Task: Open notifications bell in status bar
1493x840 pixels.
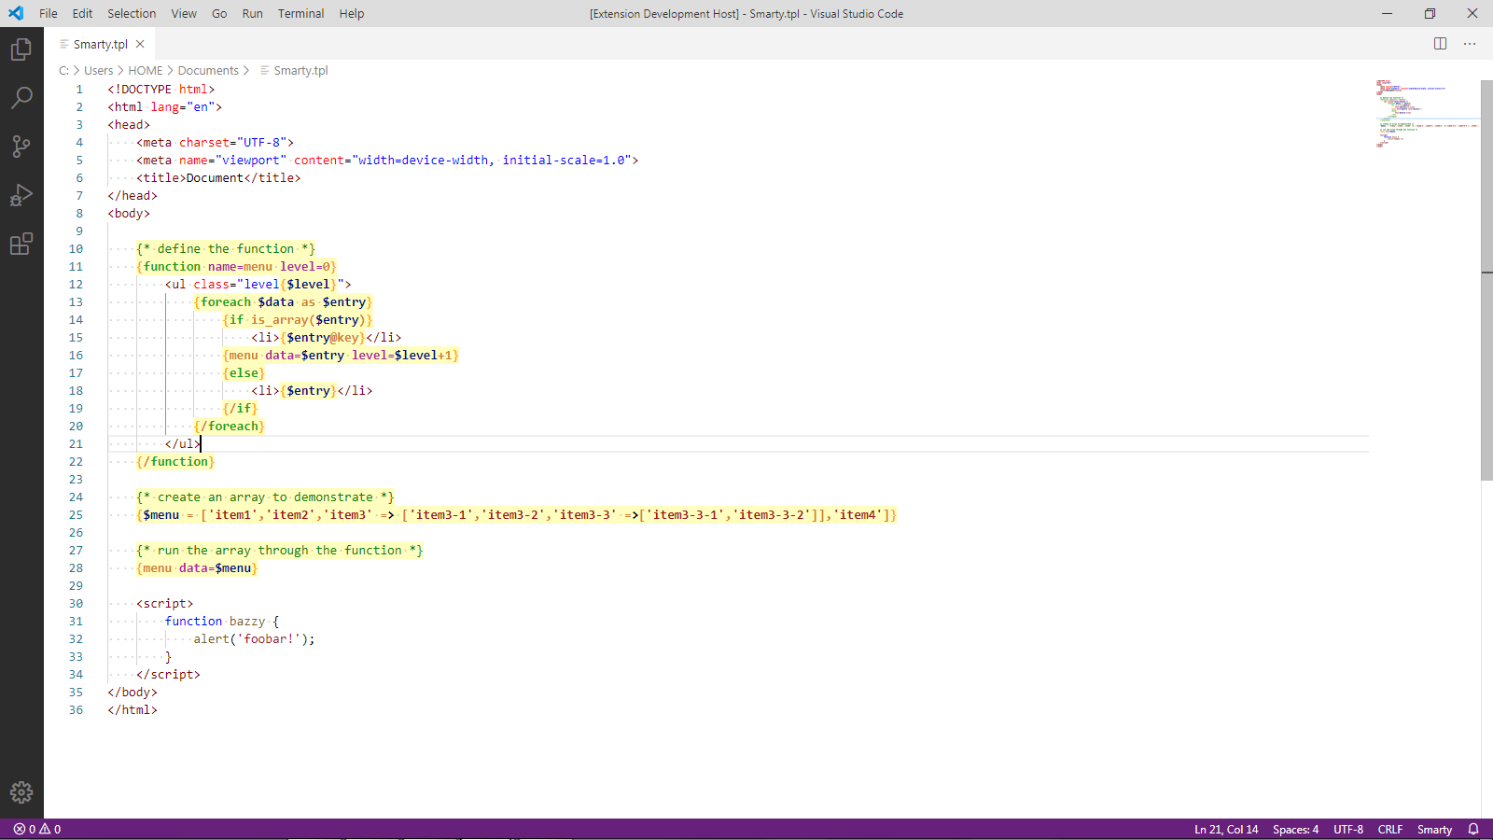Action: coord(1473,829)
